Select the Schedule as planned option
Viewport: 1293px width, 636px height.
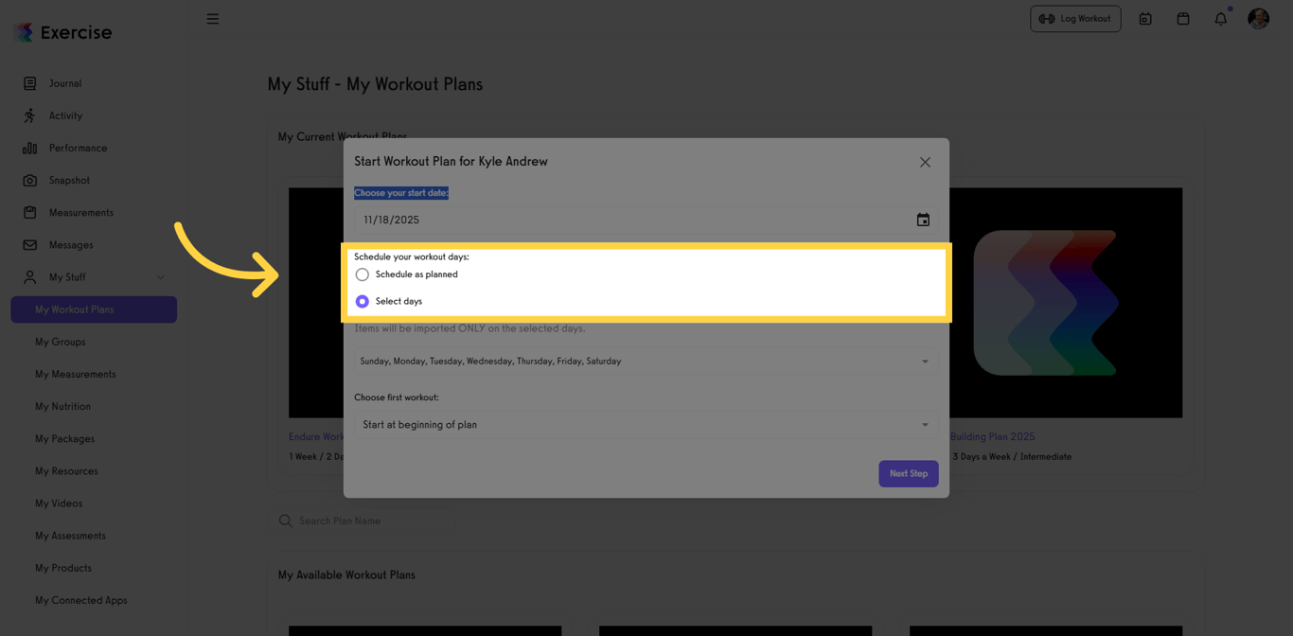coord(363,274)
